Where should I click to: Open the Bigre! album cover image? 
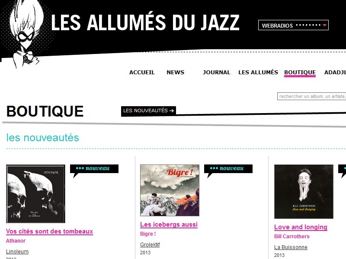tap(170, 190)
